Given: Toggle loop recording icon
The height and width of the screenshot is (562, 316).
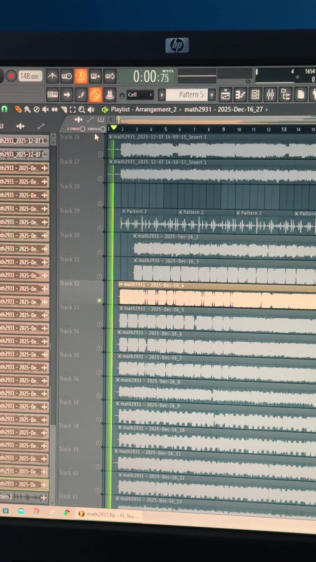Looking at the screenshot, I should (110, 76).
